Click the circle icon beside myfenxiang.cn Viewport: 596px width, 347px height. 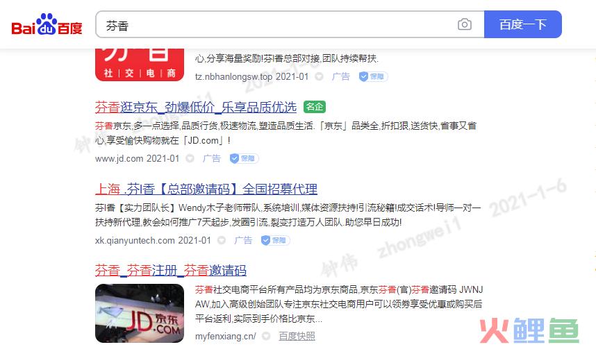click(267, 336)
